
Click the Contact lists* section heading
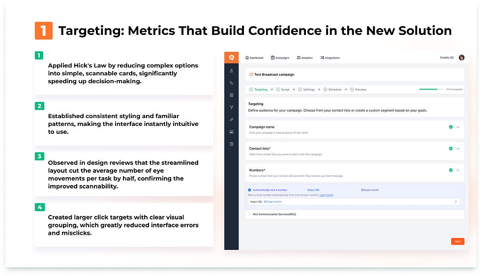point(260,149)
